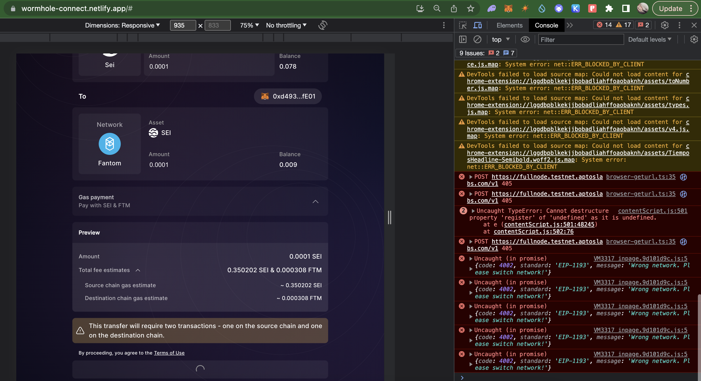Screen dimensions: 701x381
Task: Click the device width input field
Action: coord(183,25)
